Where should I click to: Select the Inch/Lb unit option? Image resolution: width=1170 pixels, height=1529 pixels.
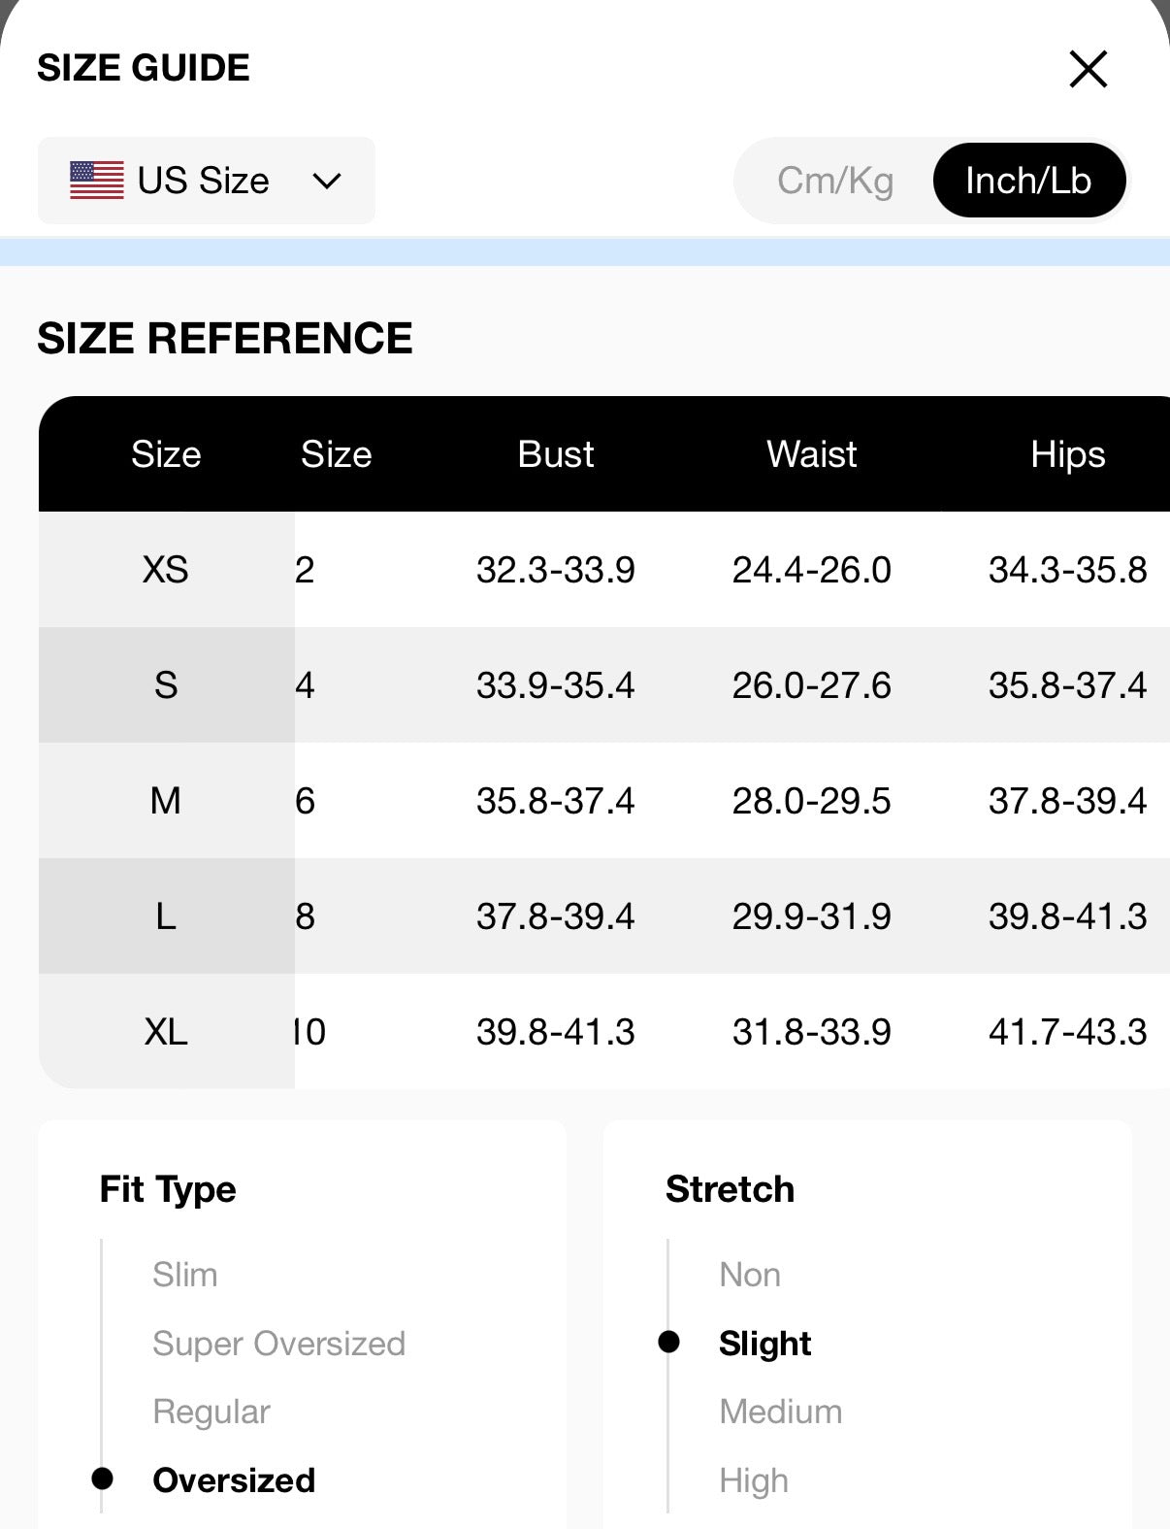pyautogui.click(x=1029, y=181)
